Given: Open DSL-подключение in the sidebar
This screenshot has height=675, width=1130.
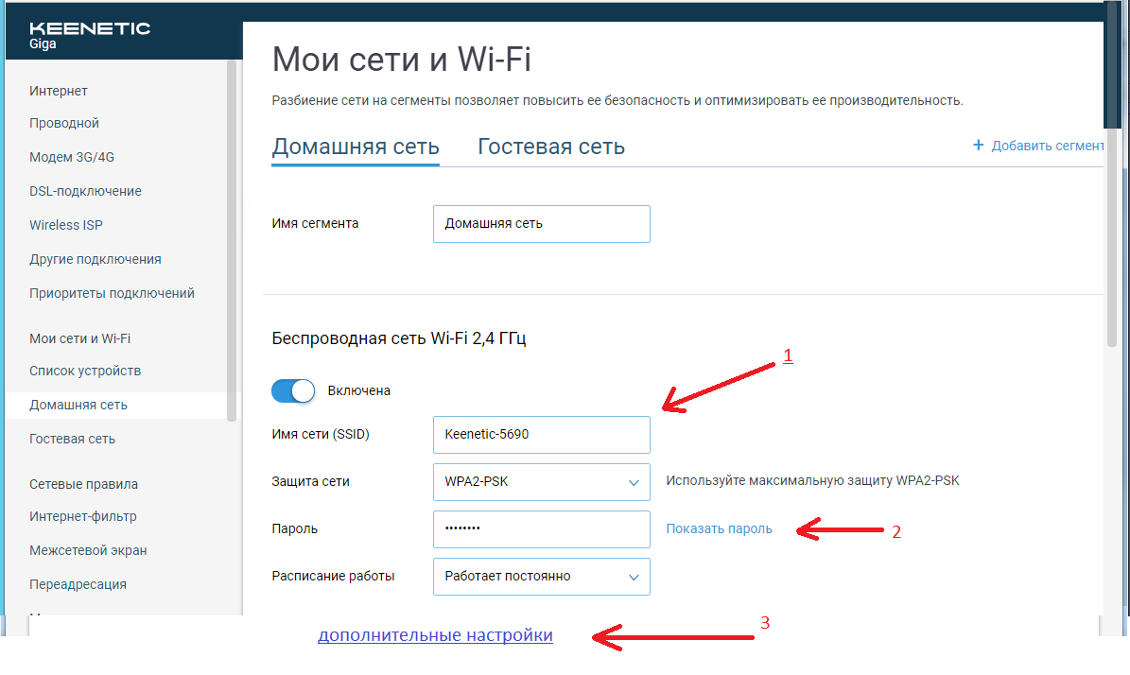Looking at the screenshot, I should [x=85, y=191].
